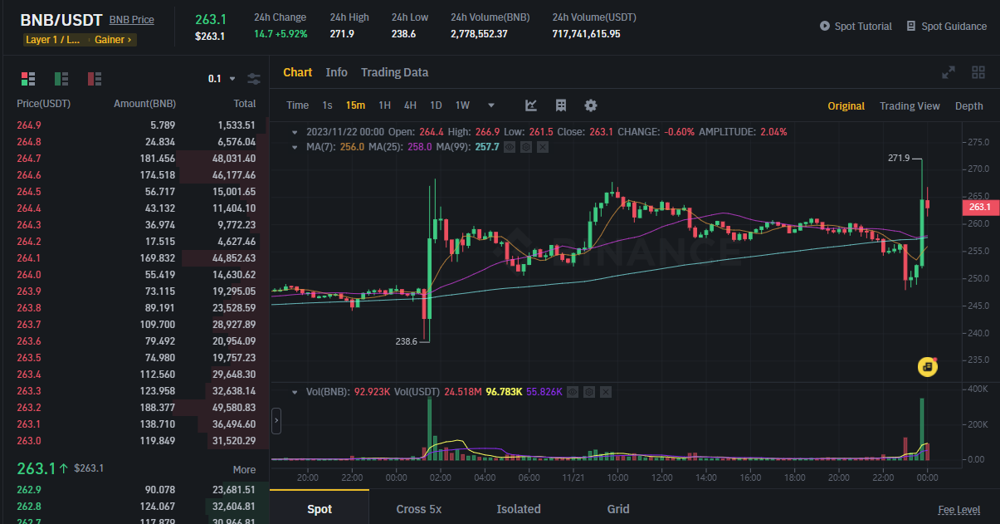Click the Price(USDT) column header

[x=43, y=104]
